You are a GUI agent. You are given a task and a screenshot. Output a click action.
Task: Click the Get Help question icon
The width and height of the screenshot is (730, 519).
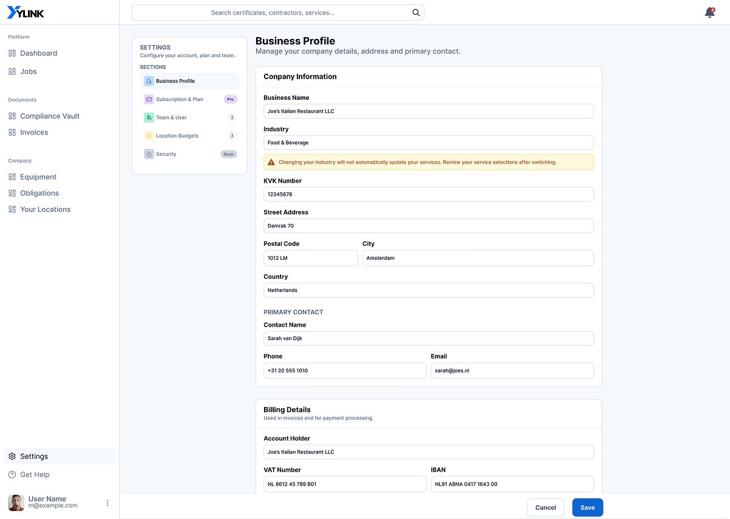pos(12,475)
